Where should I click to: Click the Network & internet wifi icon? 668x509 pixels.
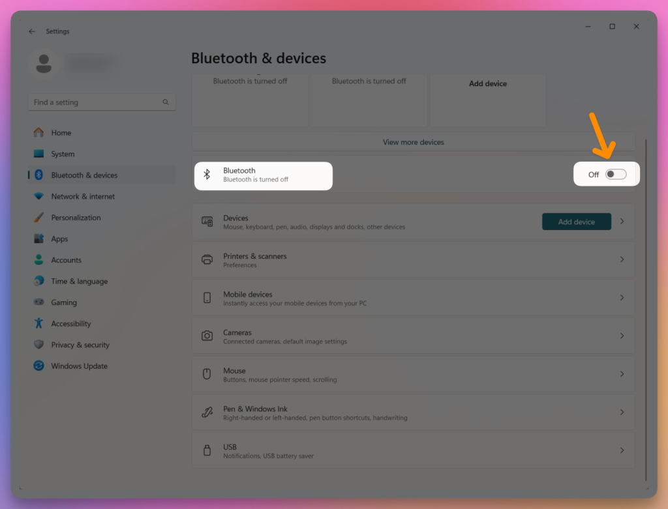(x=38, y=196)
